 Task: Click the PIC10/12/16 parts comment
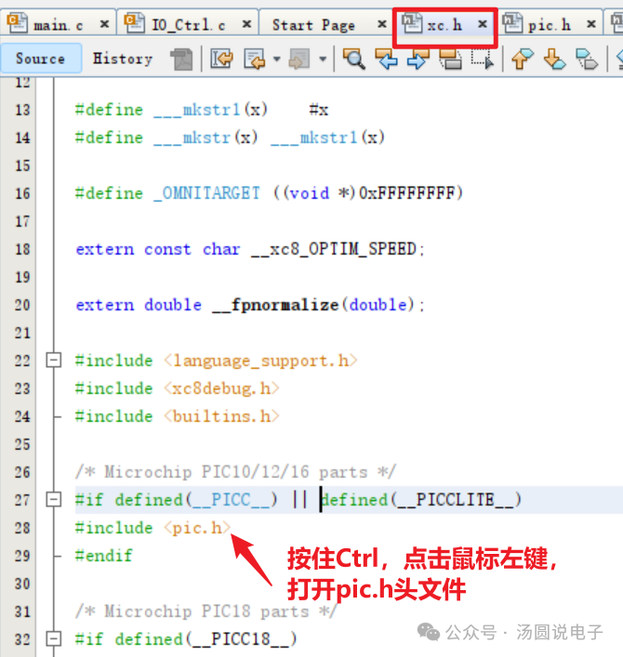[x=235, y=472]
